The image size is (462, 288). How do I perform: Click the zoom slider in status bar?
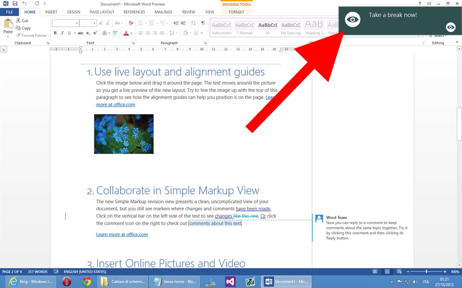tap(426, 272)
